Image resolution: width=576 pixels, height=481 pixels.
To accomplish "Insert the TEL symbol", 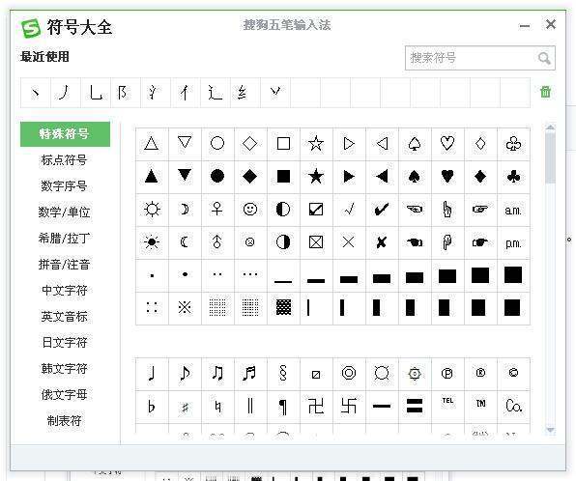I will coord(447,407).
